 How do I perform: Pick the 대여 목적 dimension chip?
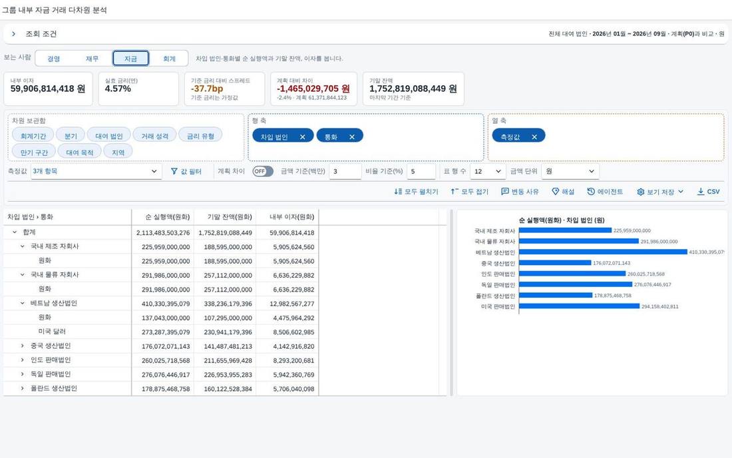(x=79, y=152)
